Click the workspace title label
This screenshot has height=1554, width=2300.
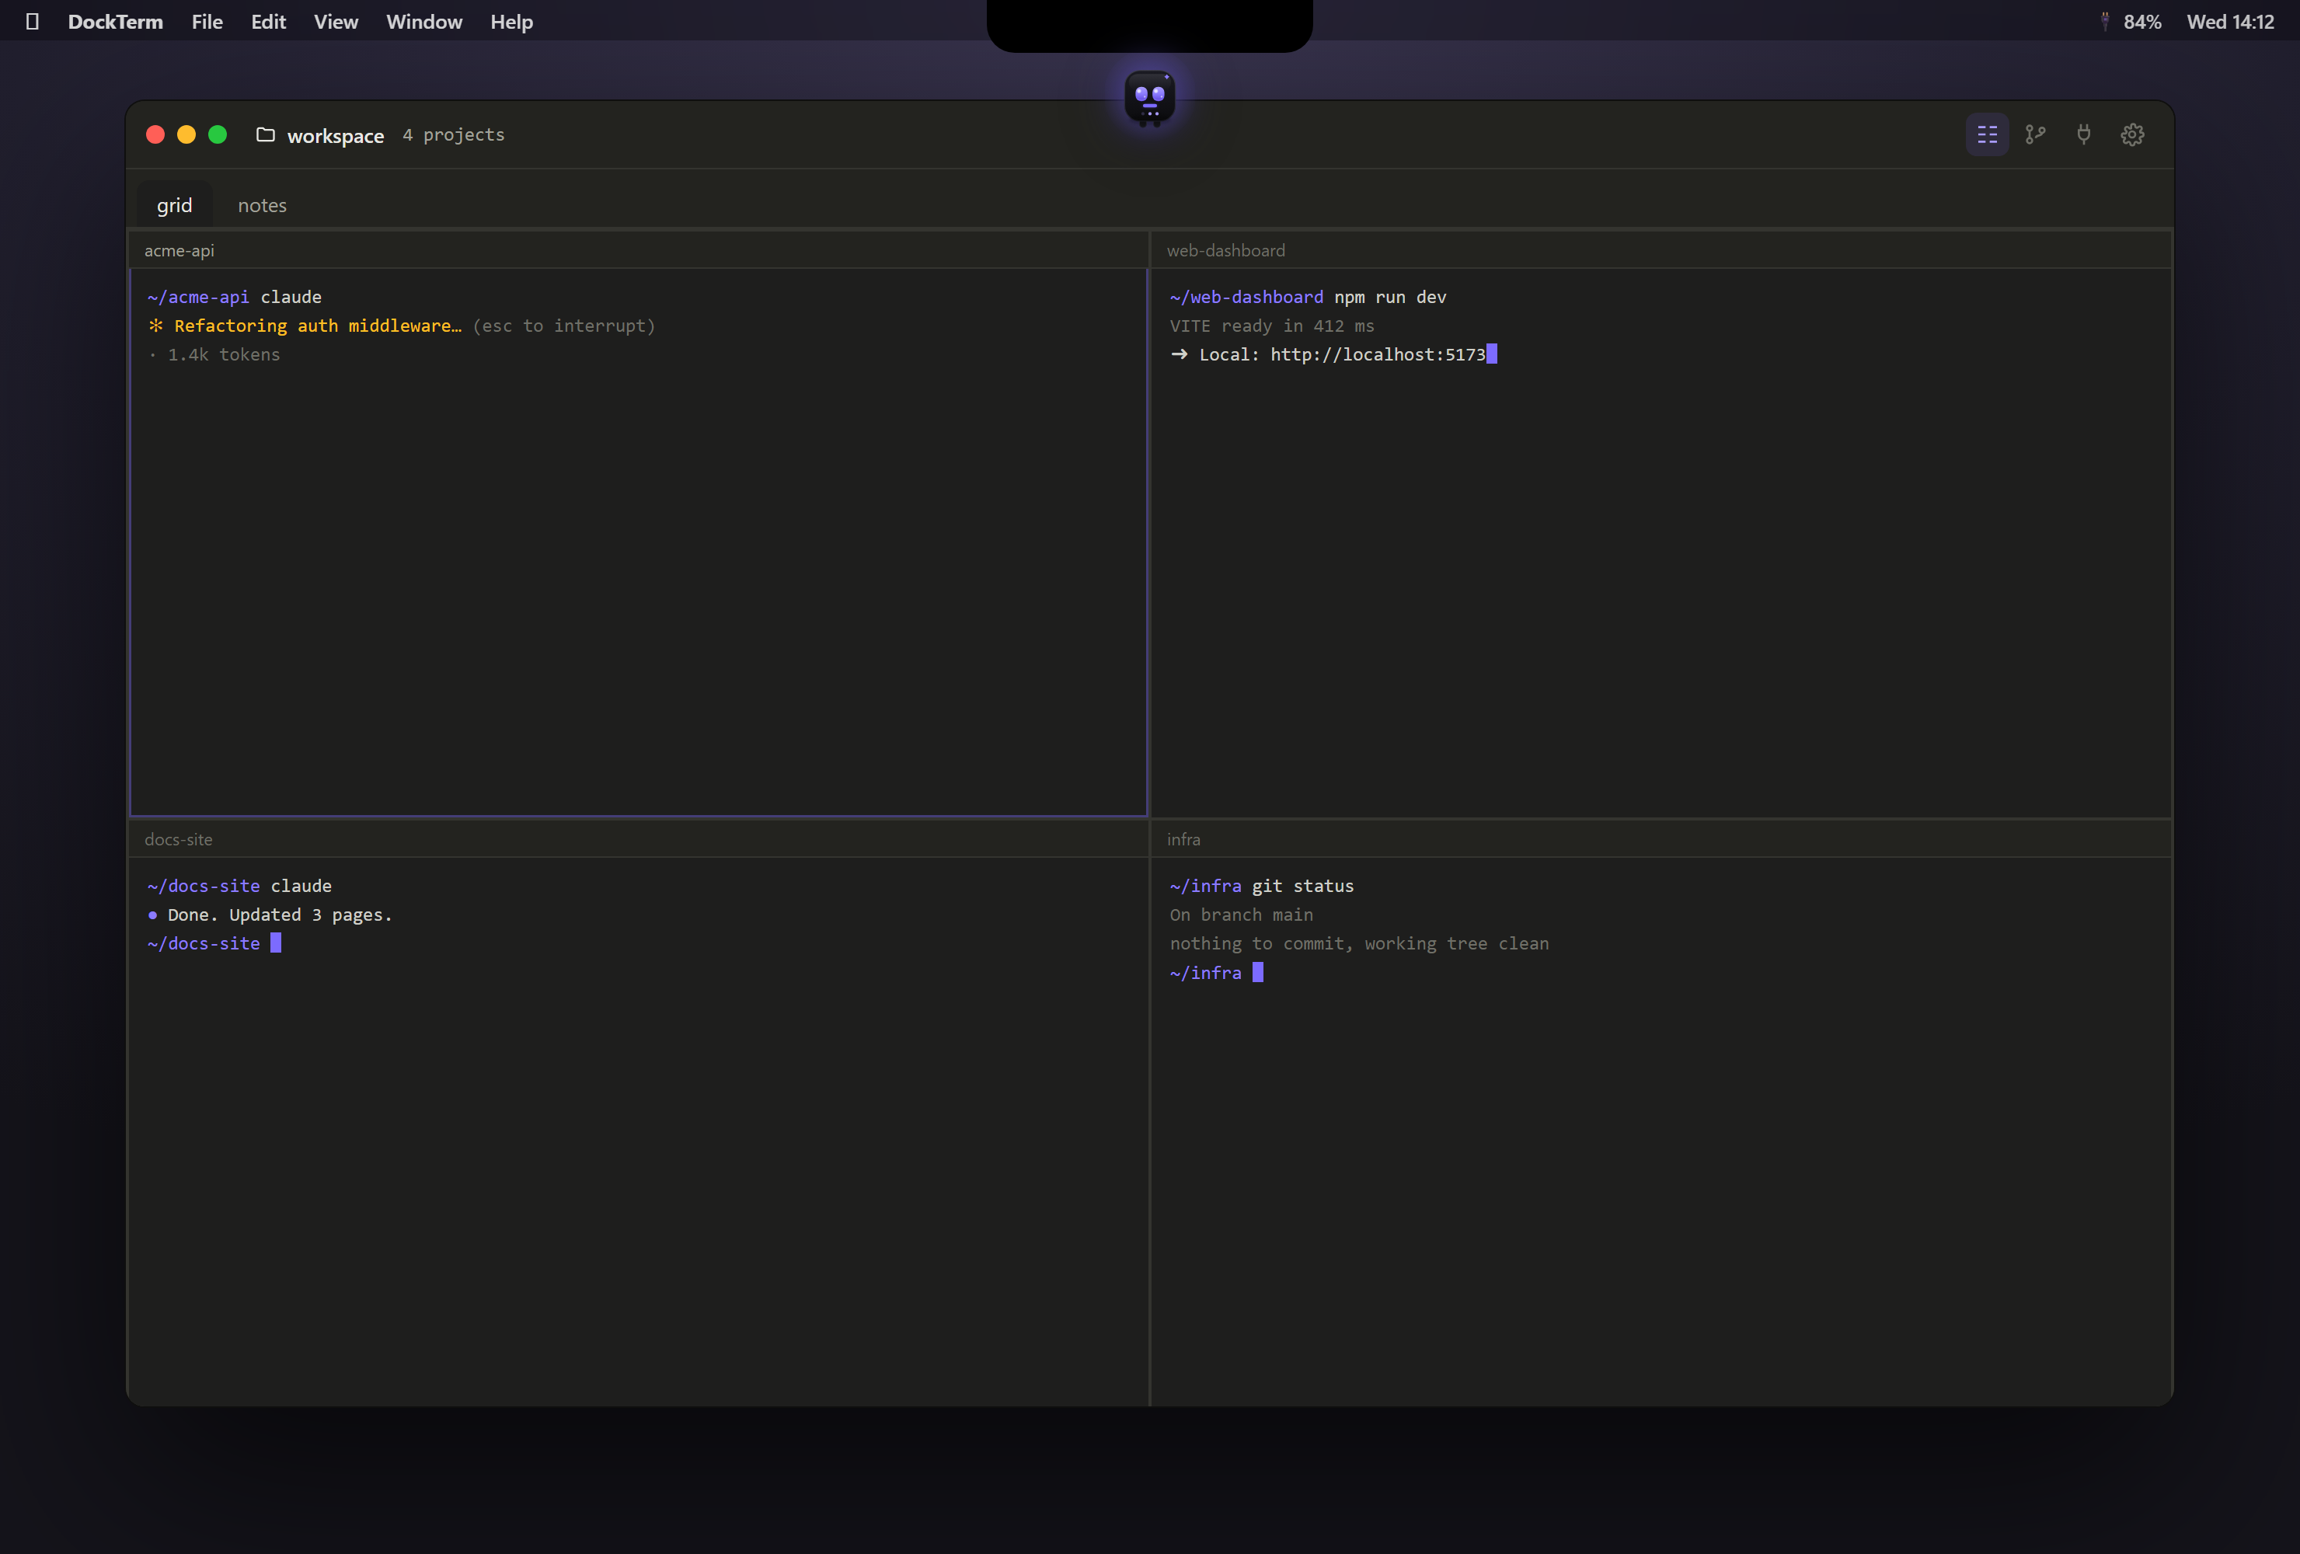[x=336, y=136]
